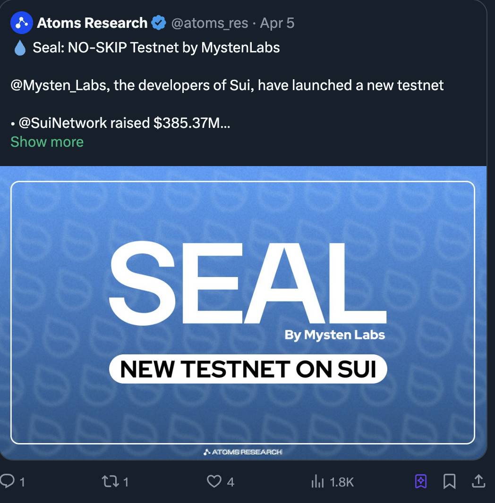Expand the post with Show more
This screenshot has width=495, height=503.
pyautogui.click(x=47, y=142)
